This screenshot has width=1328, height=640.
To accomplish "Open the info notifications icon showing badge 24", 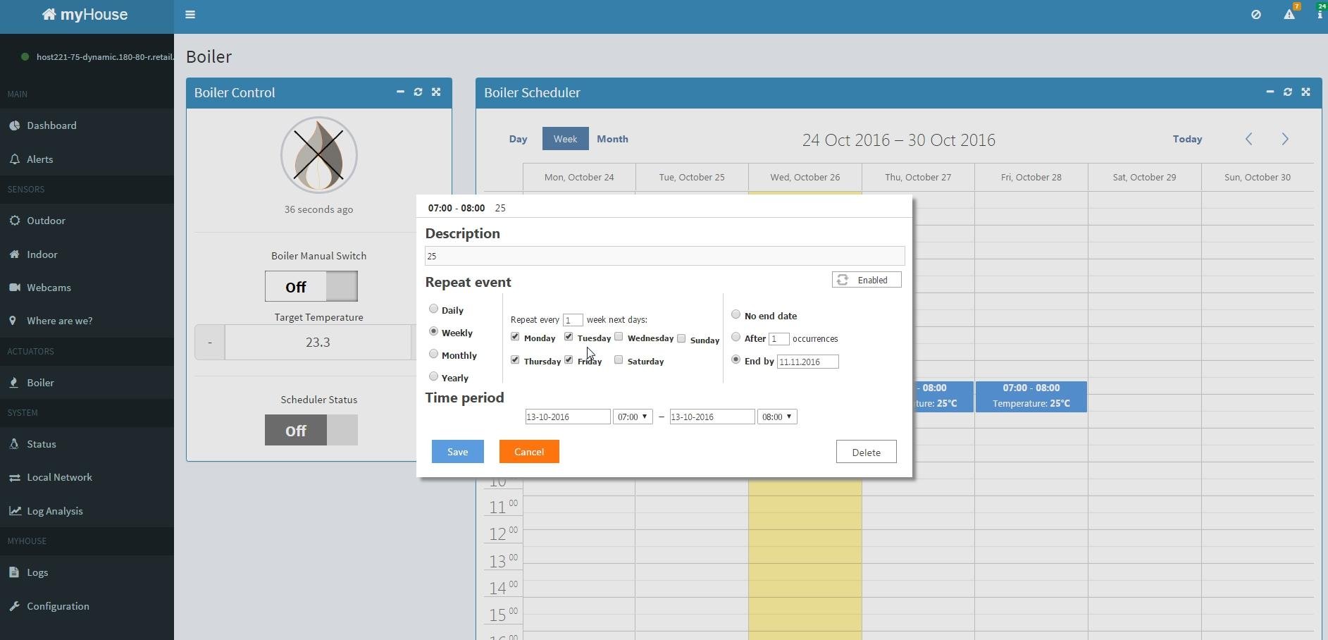I will (1321, 14).
